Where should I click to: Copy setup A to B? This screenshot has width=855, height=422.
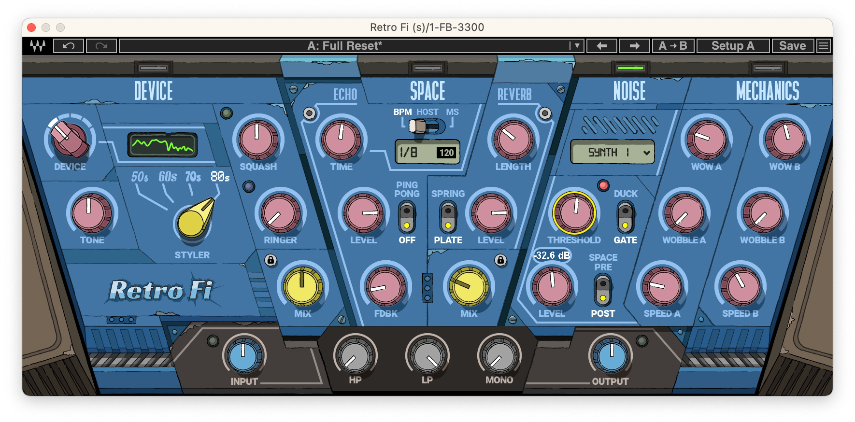[x=673, y=46]
